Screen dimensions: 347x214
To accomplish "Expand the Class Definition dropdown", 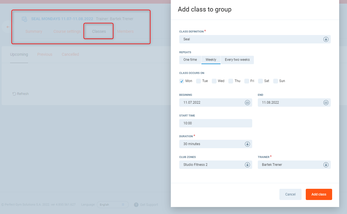I will click(x=326, y=39).
